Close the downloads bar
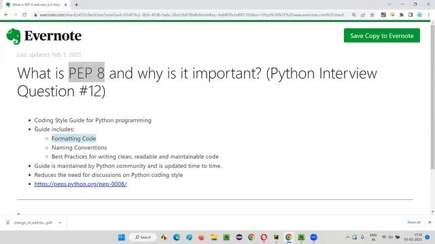The height and width of the screenshot is (244, 435). tap(430, 222)
